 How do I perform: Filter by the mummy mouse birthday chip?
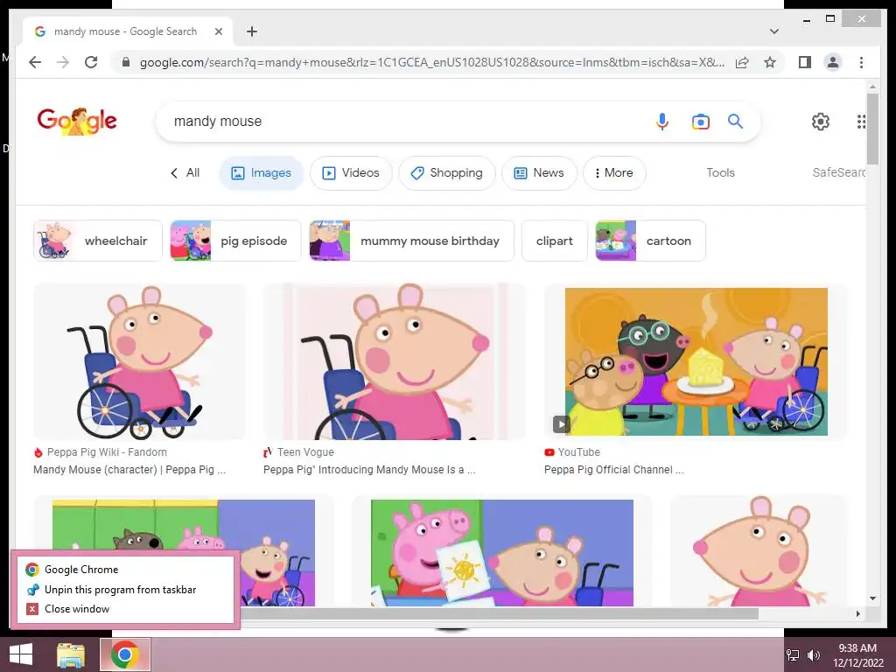(411, 241)
